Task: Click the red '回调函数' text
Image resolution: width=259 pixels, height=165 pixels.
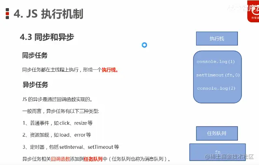Action: 60,159
